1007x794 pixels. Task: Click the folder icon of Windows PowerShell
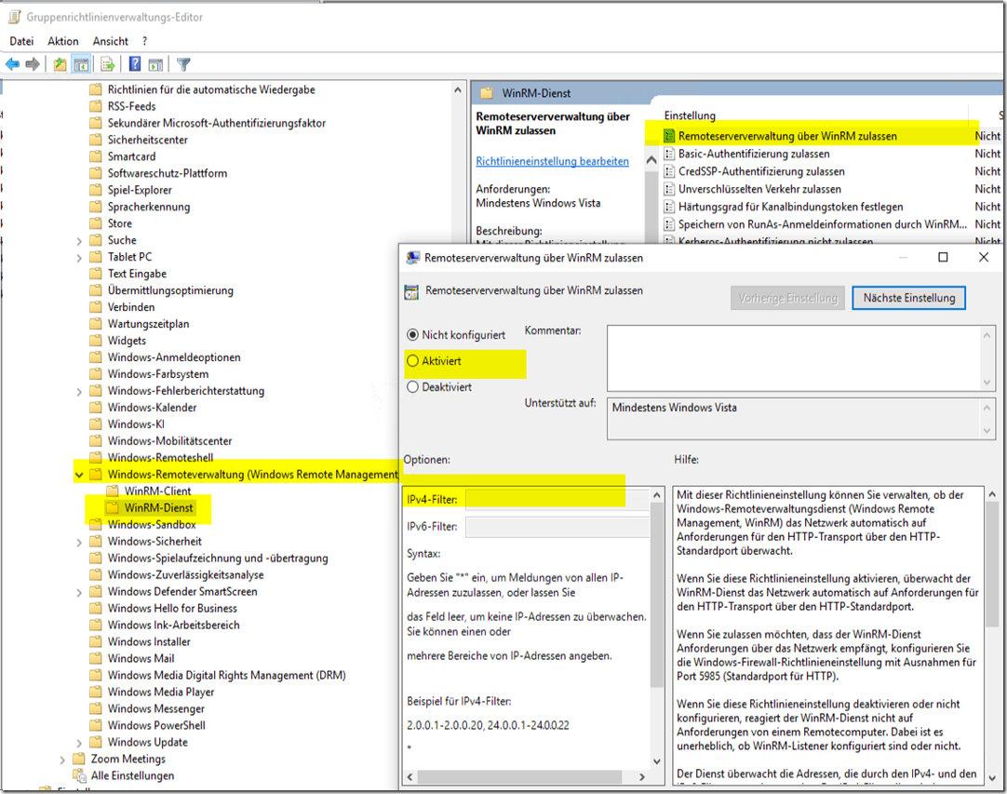point(96,725)
